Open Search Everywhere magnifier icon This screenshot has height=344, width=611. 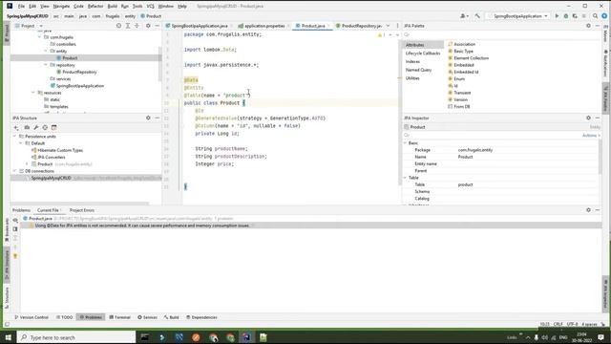(x=595, y=16)
